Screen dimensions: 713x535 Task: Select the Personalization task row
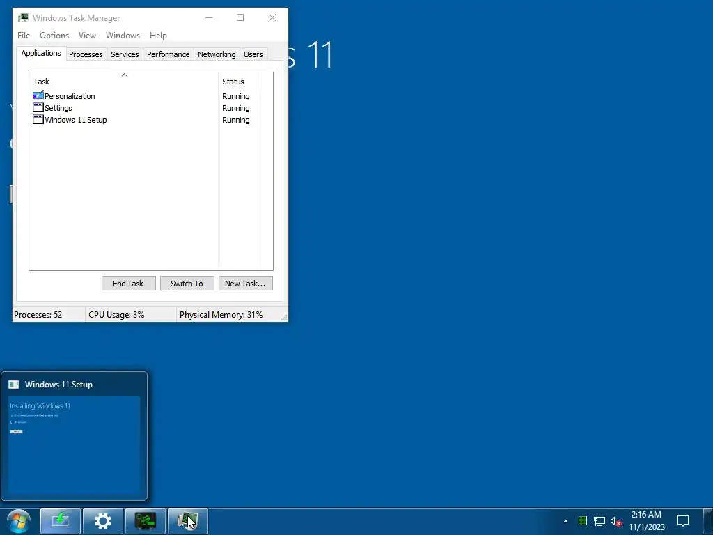pos(146,96)
